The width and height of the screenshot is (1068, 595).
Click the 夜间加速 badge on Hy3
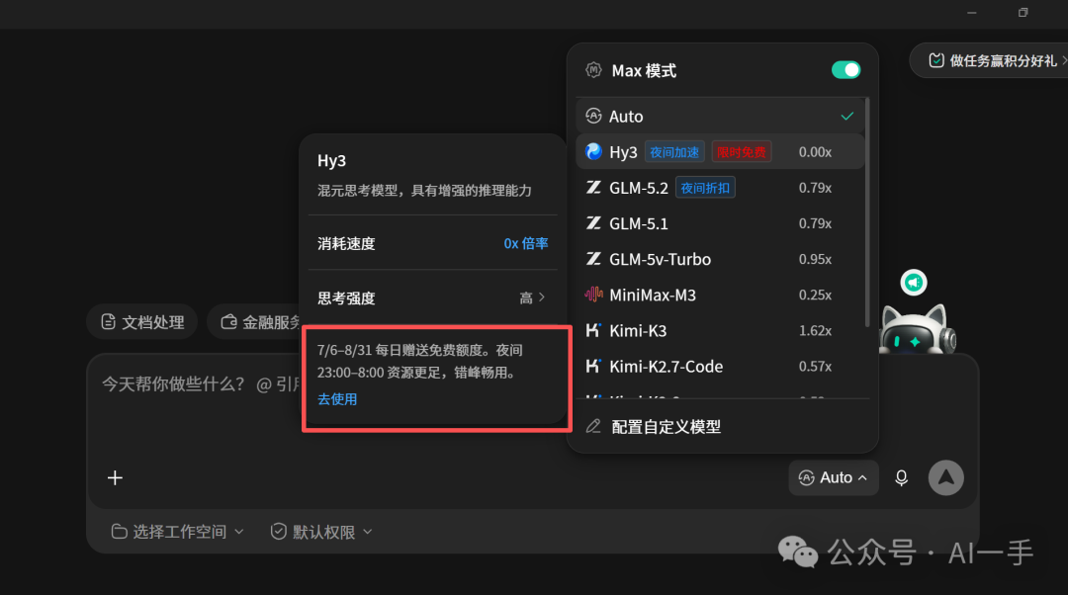point(674,152)
